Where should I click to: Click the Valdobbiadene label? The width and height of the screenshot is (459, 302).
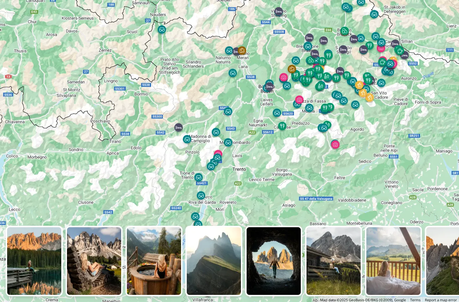point(352,200)
